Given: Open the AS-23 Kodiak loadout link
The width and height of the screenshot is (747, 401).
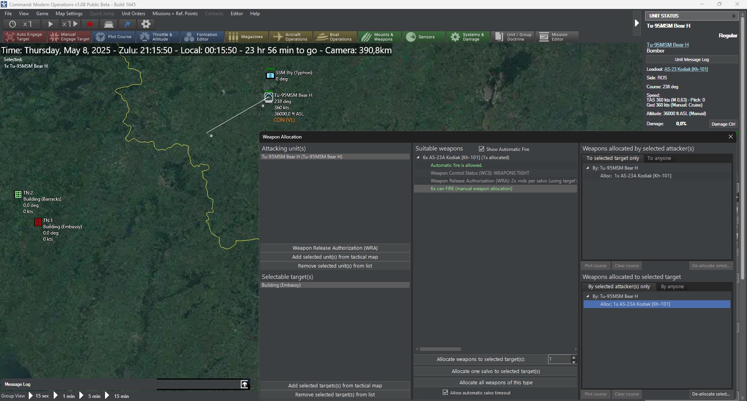Looking at the screenshot, I should 686,69.
